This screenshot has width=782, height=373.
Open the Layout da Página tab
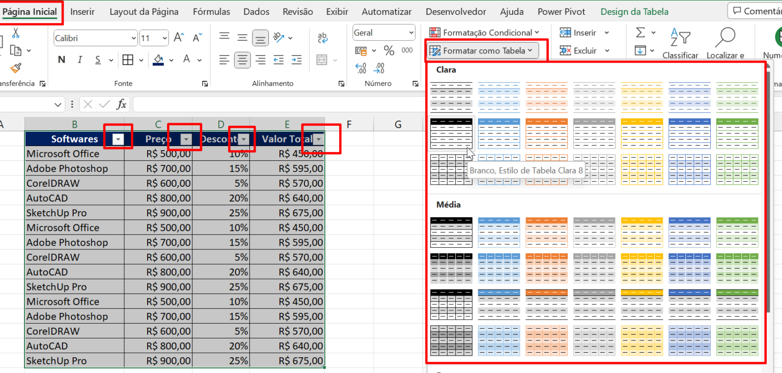tap(144, 12)
